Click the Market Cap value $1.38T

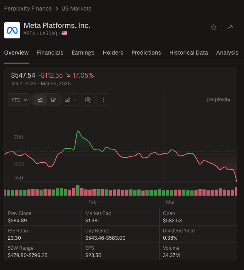(x=93, y=220)
